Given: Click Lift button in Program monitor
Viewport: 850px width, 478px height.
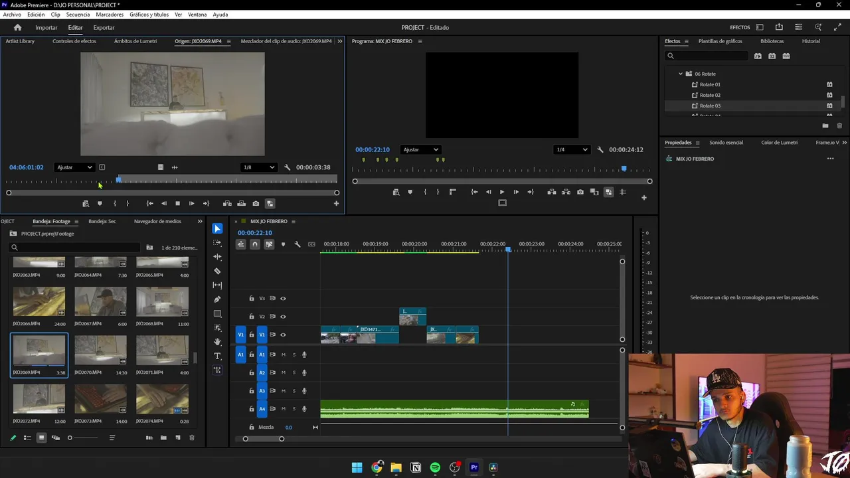Looking at the screenshot, I should (551, 192).
